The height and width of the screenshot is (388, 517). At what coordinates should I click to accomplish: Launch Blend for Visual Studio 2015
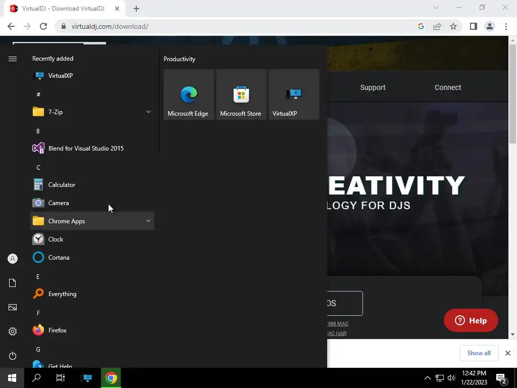pos(92,149)
